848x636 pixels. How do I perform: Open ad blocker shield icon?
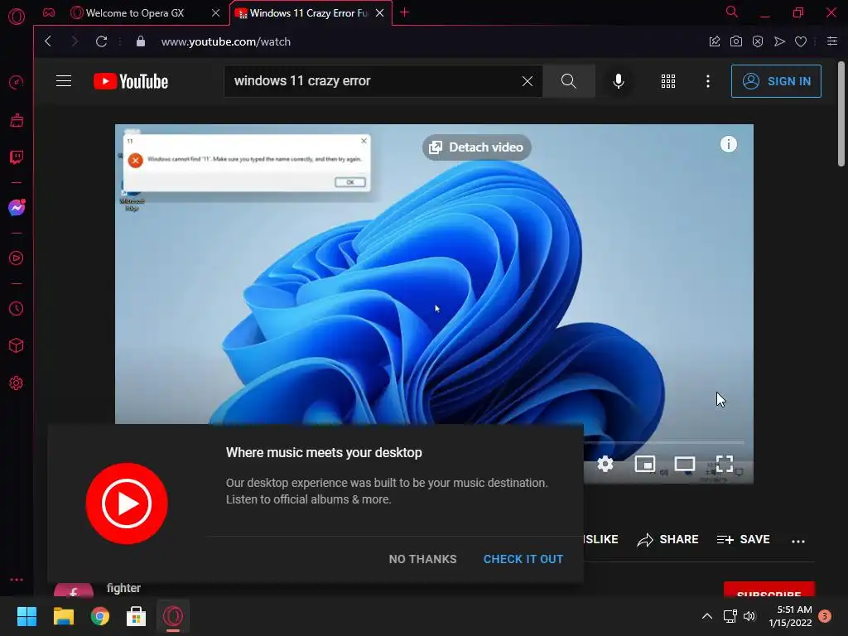pyautogui.click(x=758, y=41)
